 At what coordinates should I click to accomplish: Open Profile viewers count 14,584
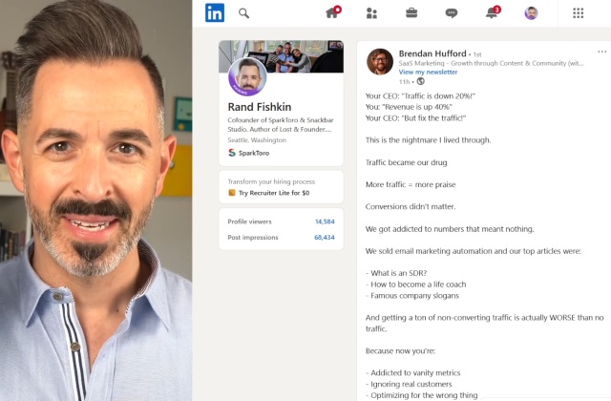(x=325, y=222)
